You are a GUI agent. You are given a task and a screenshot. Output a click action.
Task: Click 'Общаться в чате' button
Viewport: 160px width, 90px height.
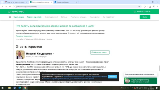tap(100, 52)
